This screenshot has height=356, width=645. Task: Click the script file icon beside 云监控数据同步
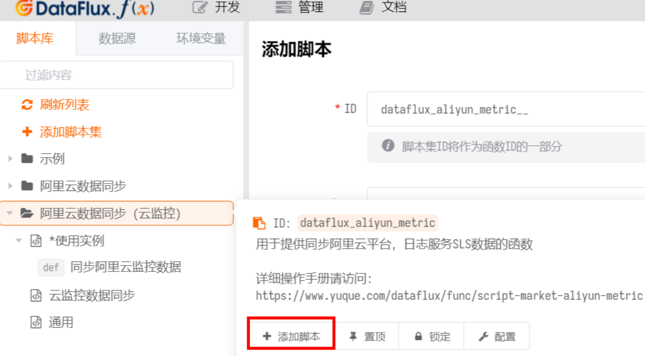point(36,295)
